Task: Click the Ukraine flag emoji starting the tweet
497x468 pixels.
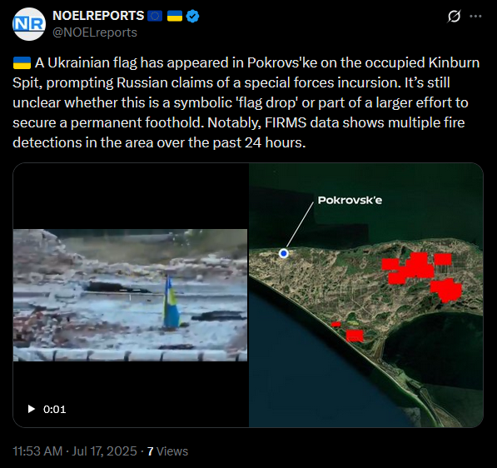Action: coord(22,62)
